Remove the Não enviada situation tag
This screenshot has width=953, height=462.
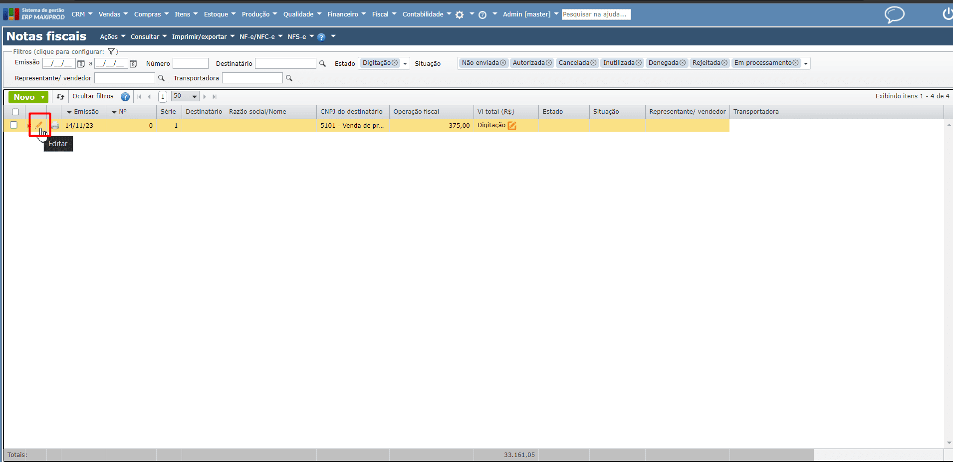coord(503,63)
